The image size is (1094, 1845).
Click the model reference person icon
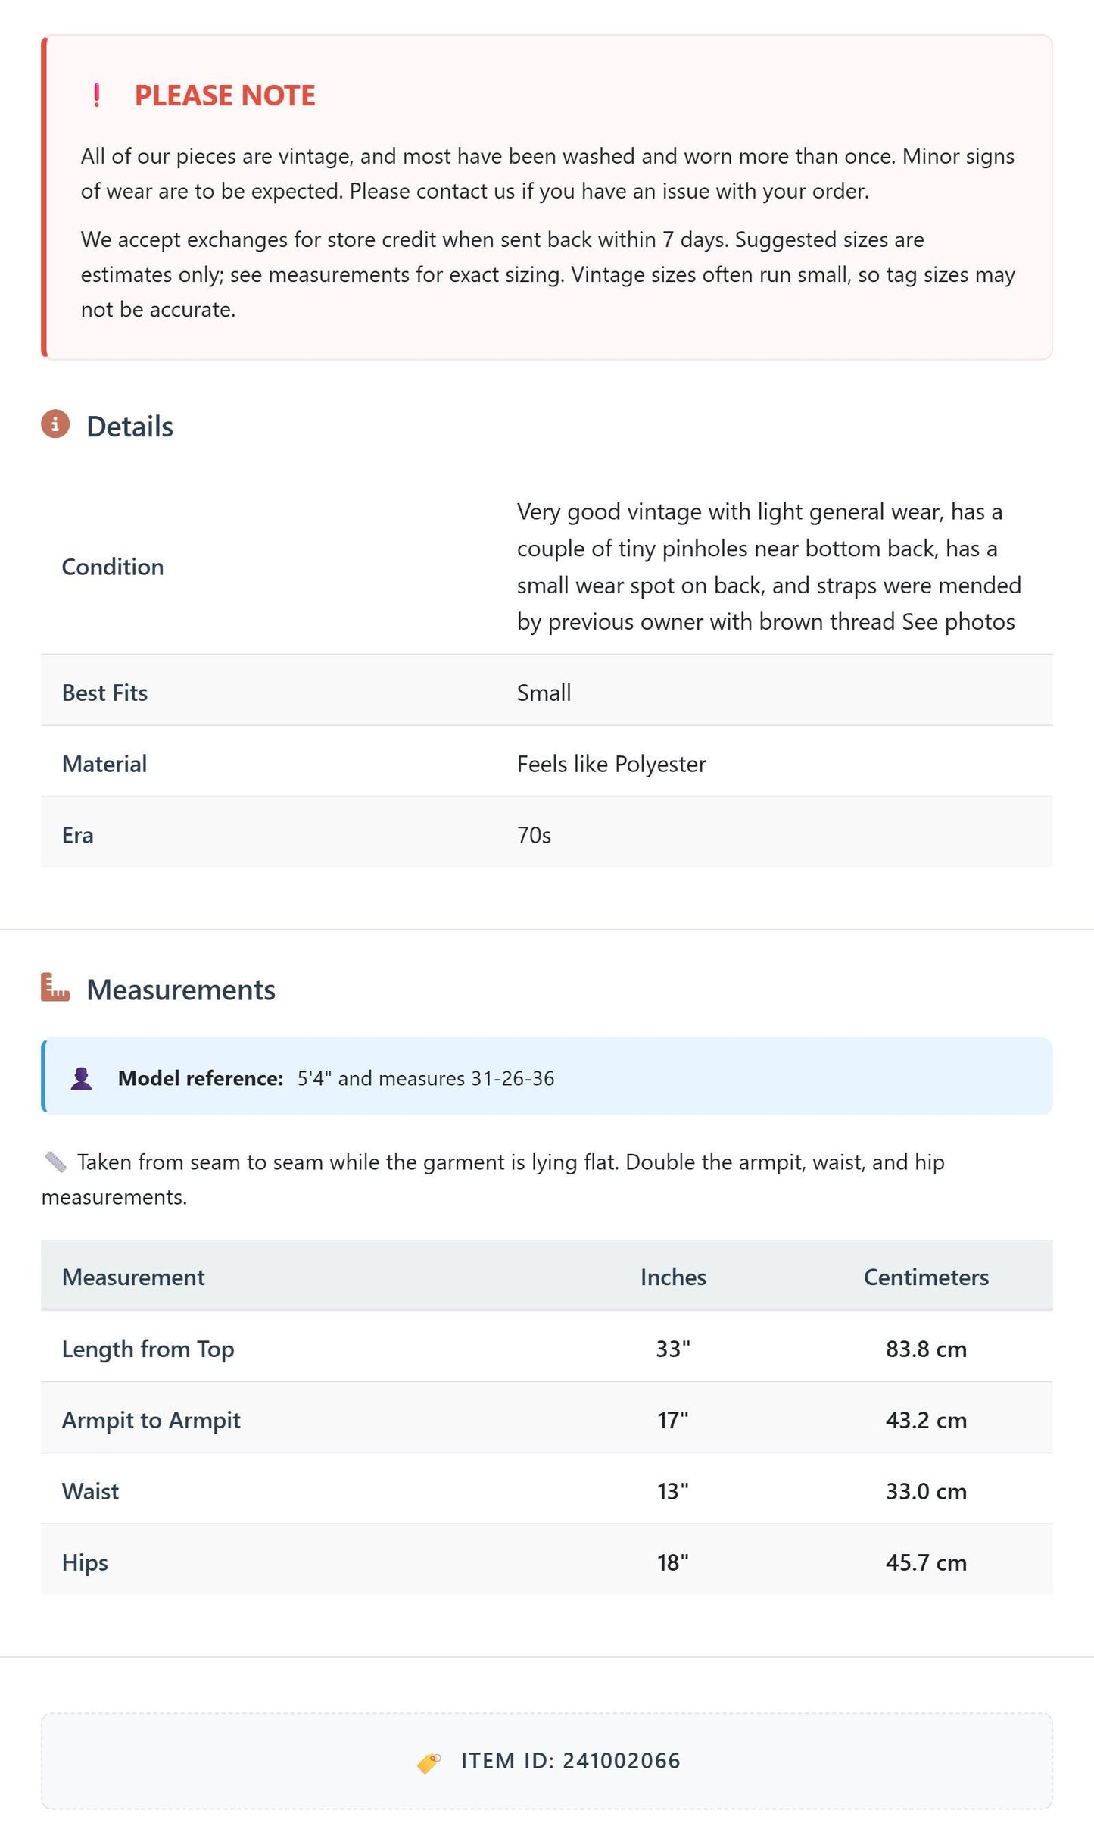81,1077
